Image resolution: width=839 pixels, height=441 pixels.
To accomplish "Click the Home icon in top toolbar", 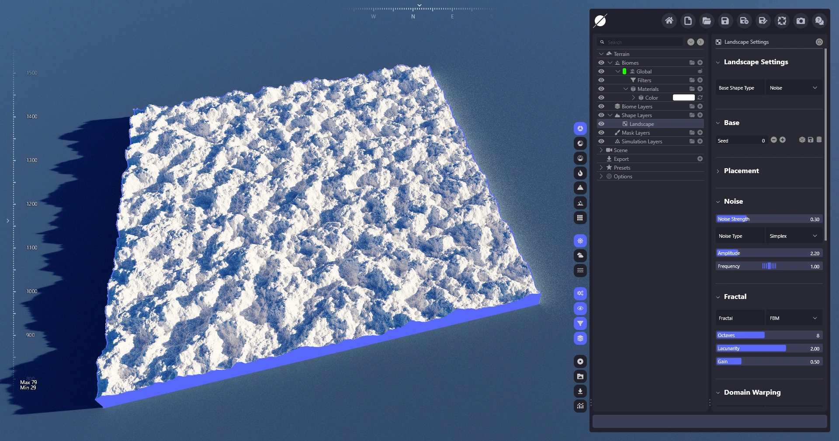I will click(x=669, y=21).
